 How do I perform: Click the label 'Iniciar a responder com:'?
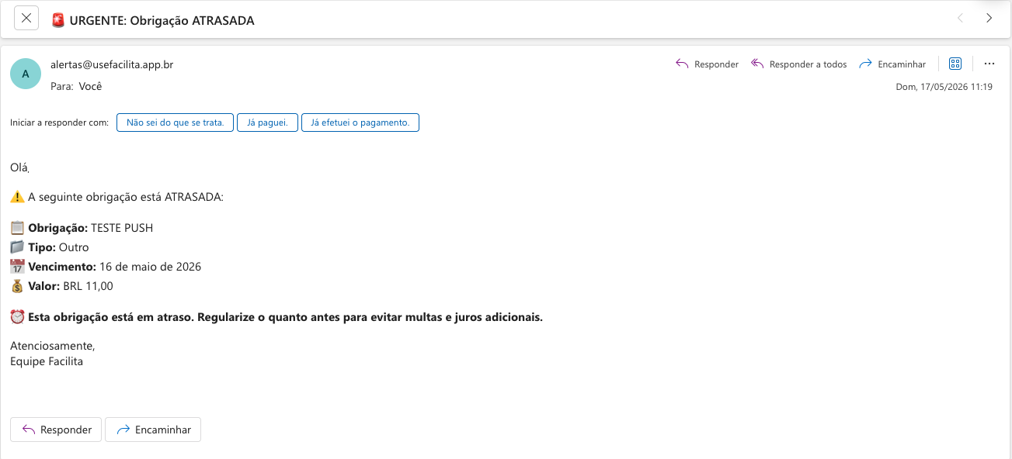tap(60, 123)
